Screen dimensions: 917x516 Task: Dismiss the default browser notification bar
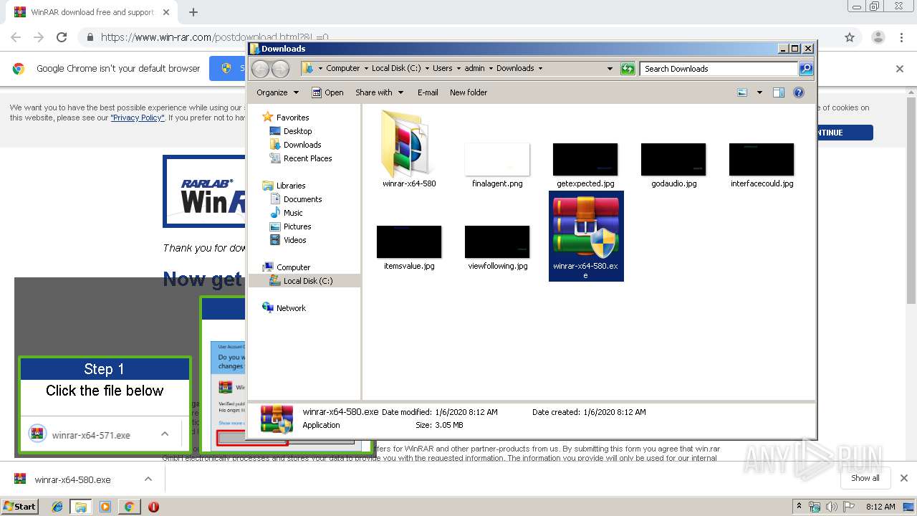pos(900,69)
